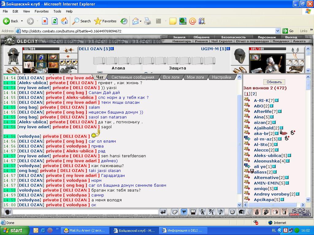Click the enter/send message arrow icon
This screenshot has height=235, width=314.
pos(163,212)
